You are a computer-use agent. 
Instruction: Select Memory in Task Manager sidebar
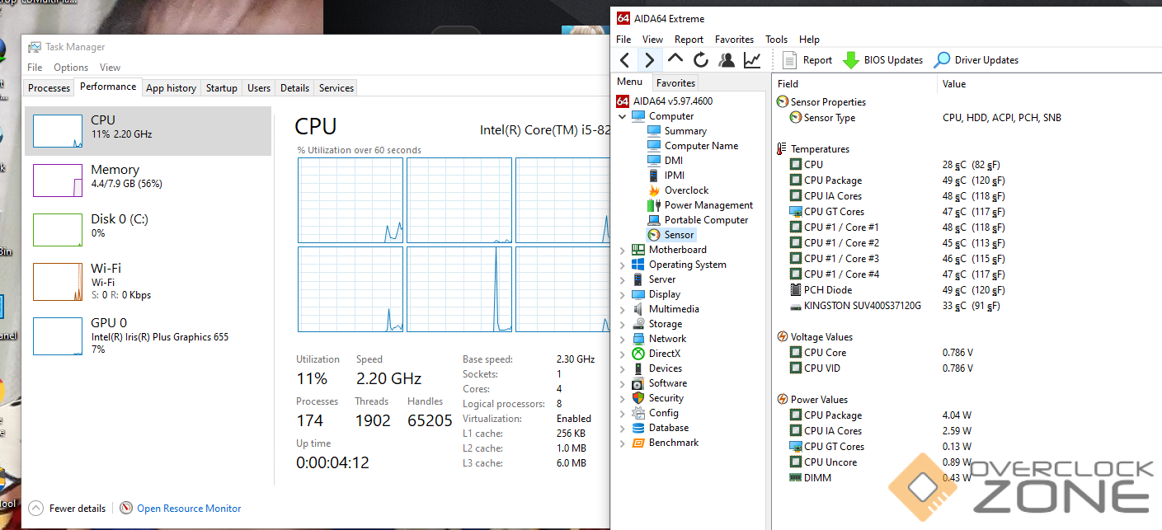coord(148,181)
